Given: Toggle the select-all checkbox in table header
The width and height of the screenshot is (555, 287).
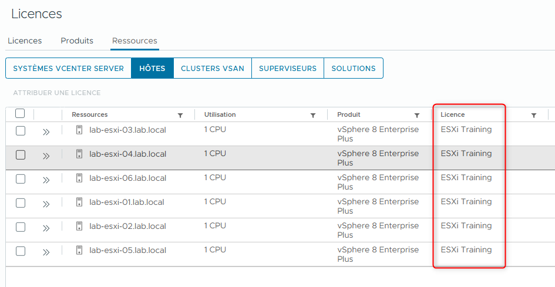Looking at the screenshot, I should click(x=20, y=113).
